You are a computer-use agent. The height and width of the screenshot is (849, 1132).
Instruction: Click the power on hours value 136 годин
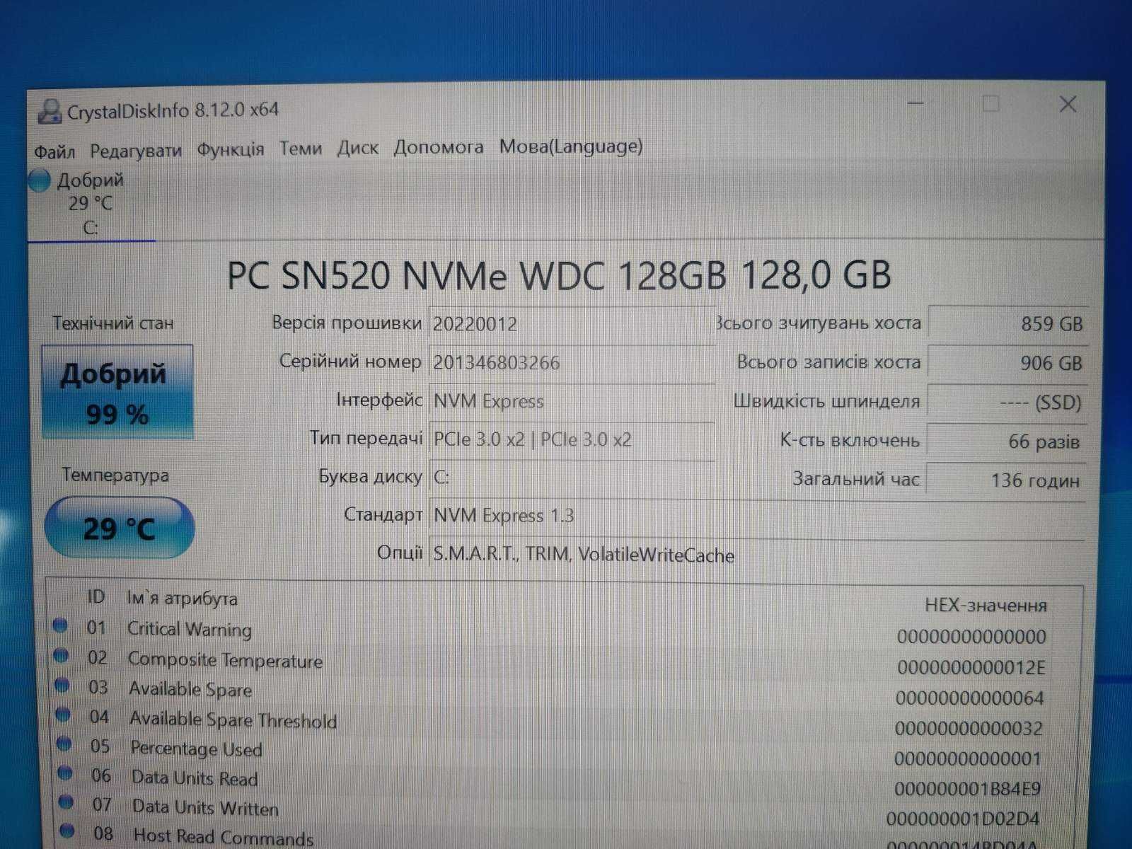[1007, 480]
